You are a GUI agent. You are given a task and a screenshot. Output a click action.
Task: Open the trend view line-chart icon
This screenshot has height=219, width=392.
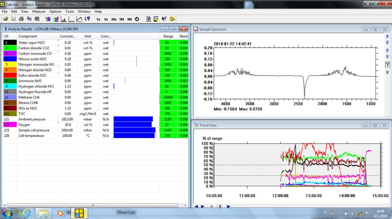pos(79,19)
